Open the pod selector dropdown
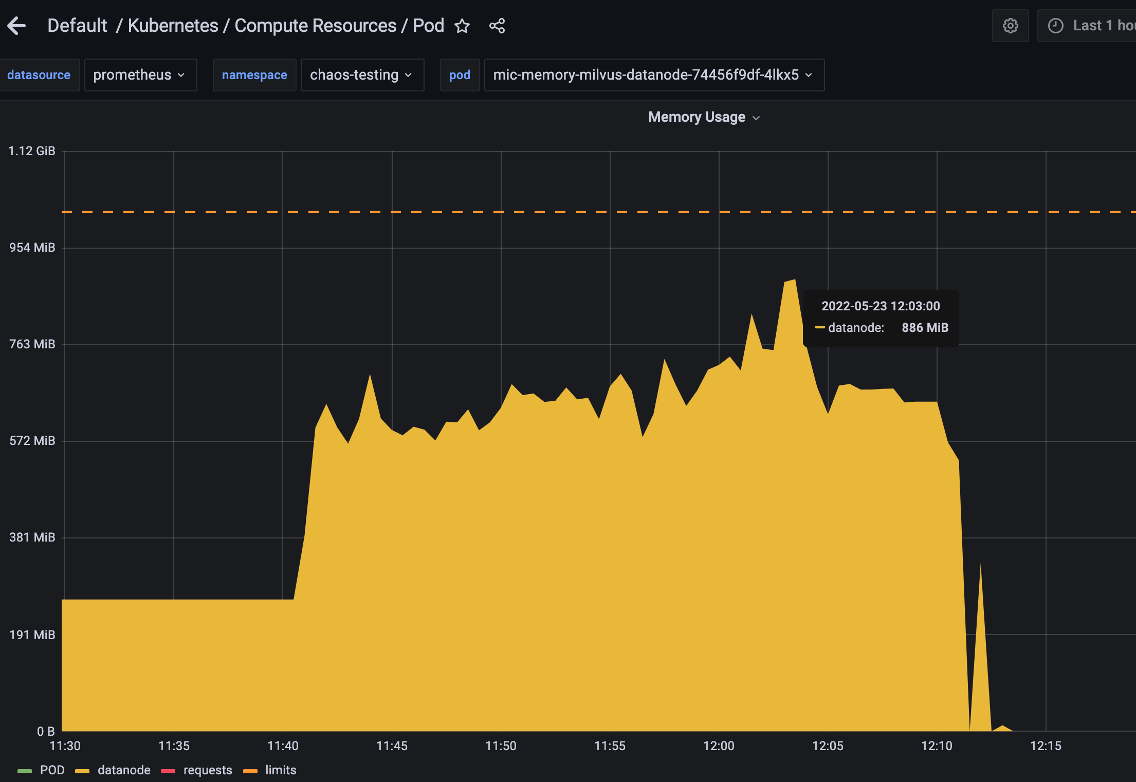Screen dimensions: 1136x782 654,75
